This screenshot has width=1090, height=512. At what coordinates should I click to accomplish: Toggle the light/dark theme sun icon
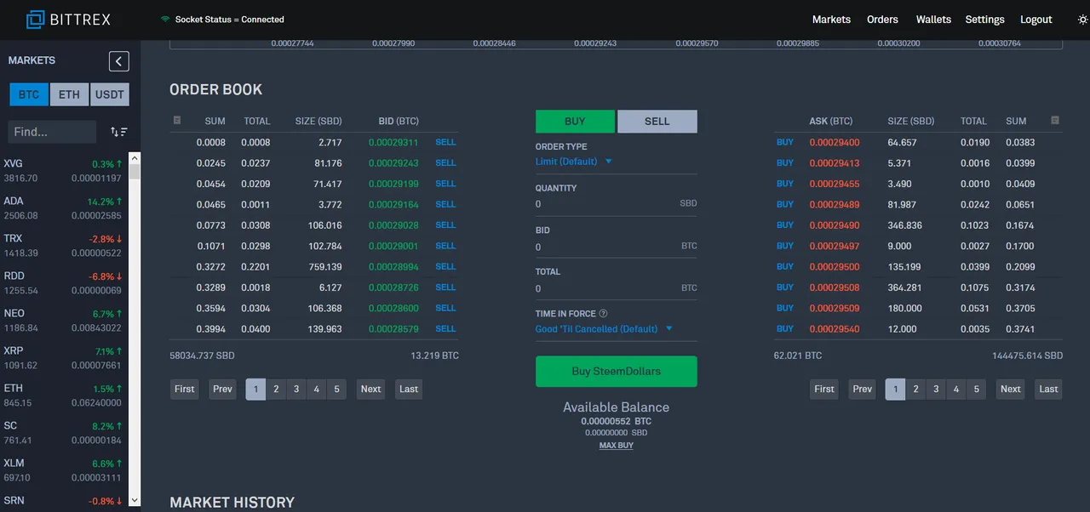[1082, 20]
